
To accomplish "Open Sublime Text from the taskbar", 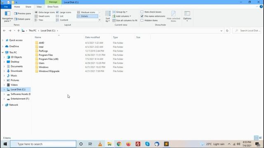I will (166, 144).
